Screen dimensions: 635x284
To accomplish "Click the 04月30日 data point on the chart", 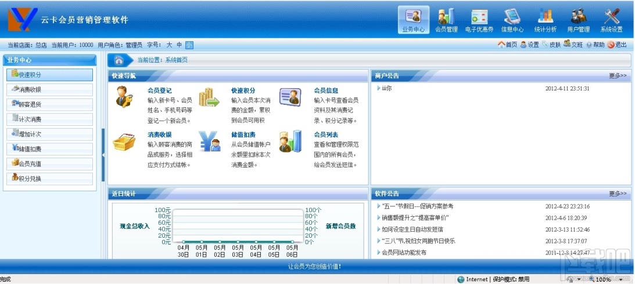I will click(x=184, y=242).
